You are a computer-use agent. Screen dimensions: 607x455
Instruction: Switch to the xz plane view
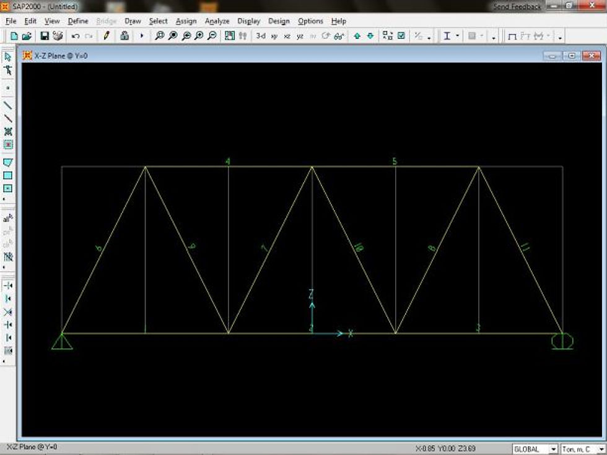[x=287, y=36]
